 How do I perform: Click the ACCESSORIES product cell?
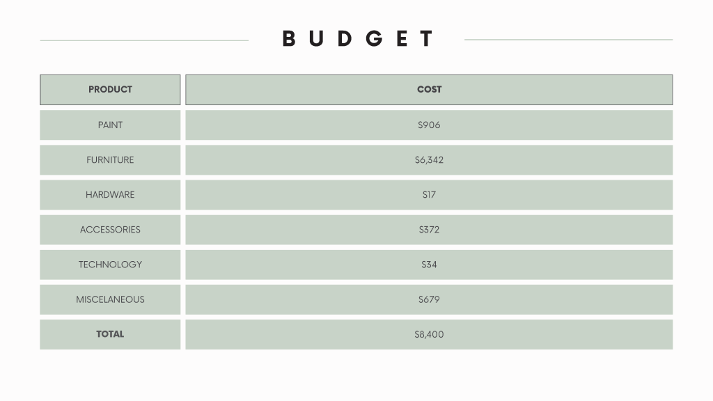(x=110, y=230)
